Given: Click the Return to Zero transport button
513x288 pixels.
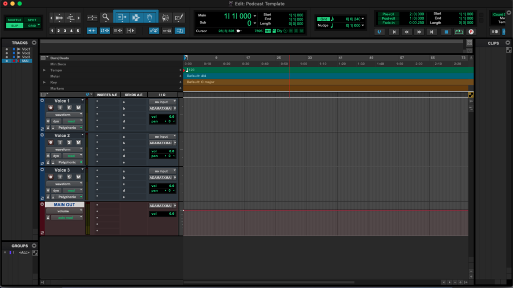Looking at the screenshot, I should click(394, 32).
